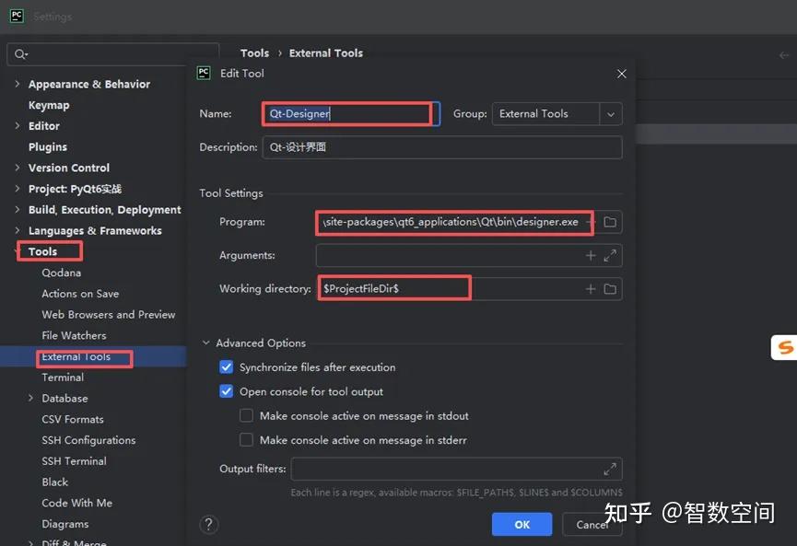
Task: Enable Make console active on stderr message
Action: [x=247, y=439]
